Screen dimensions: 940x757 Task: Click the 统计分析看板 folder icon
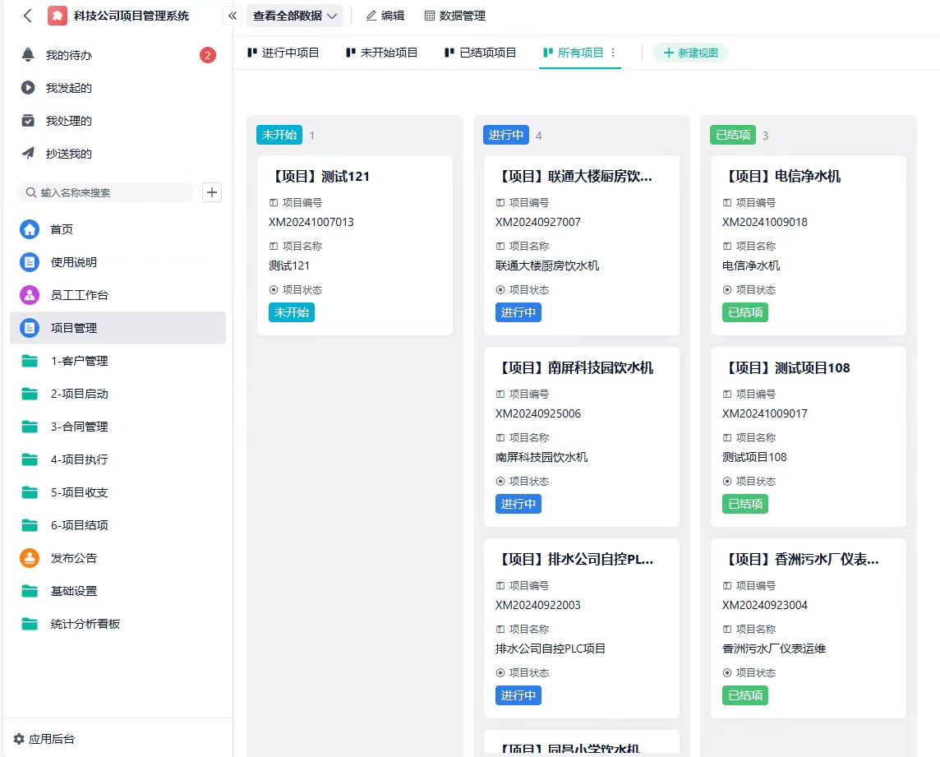click(30, 624)
